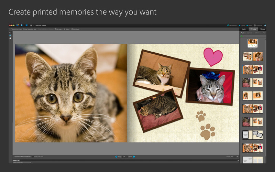Go to the next page arrow
Screen dimensions: 275x172
(134, 157)
